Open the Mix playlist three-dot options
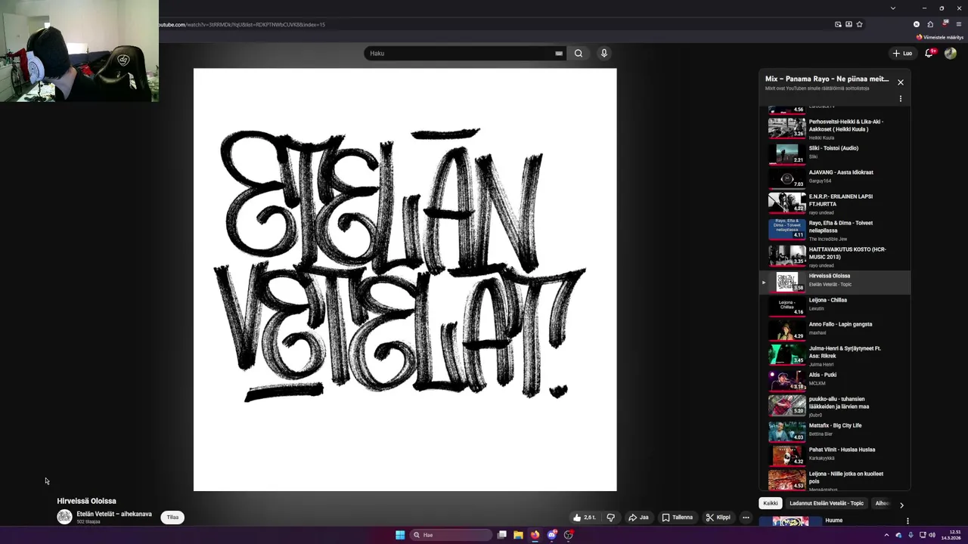This screenshot has height=544, width=968. point(900,99)
